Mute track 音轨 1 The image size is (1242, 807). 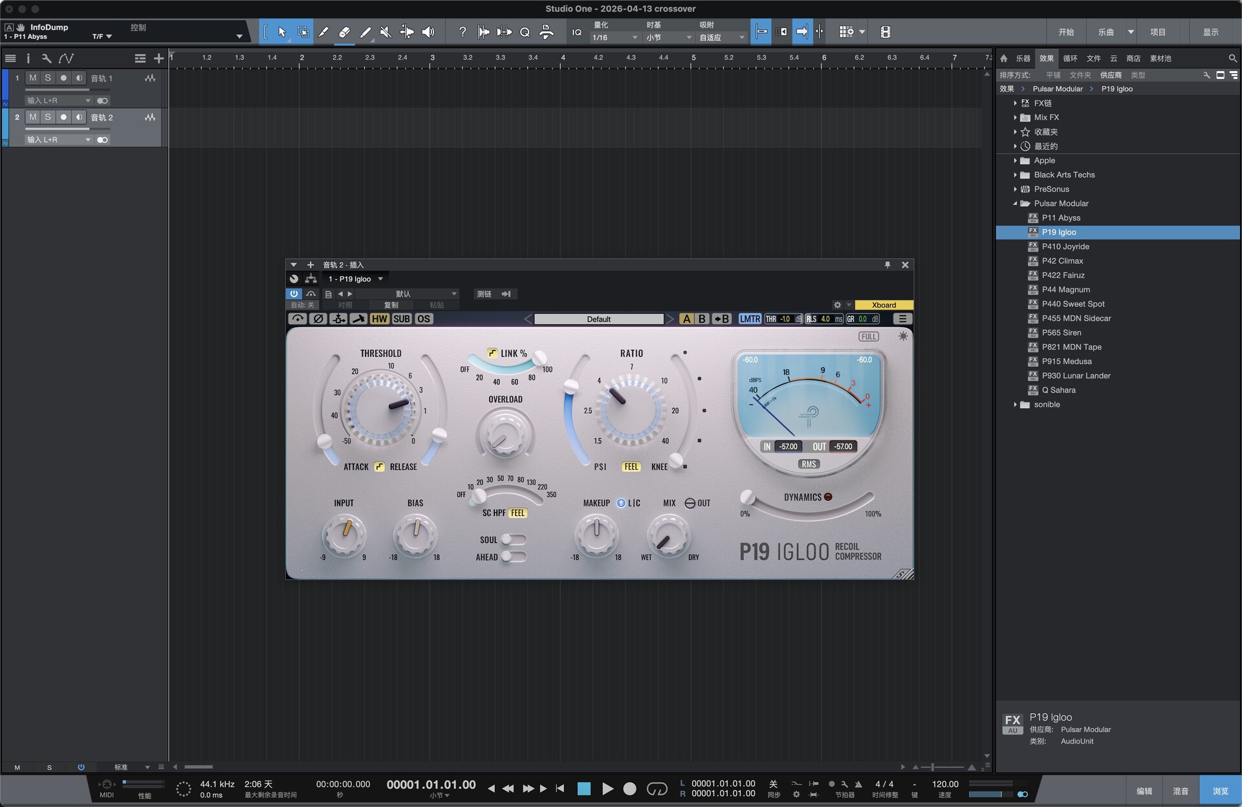tap(33, 78)
